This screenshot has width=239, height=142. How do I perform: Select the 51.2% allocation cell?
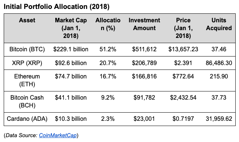coord(108,49)
